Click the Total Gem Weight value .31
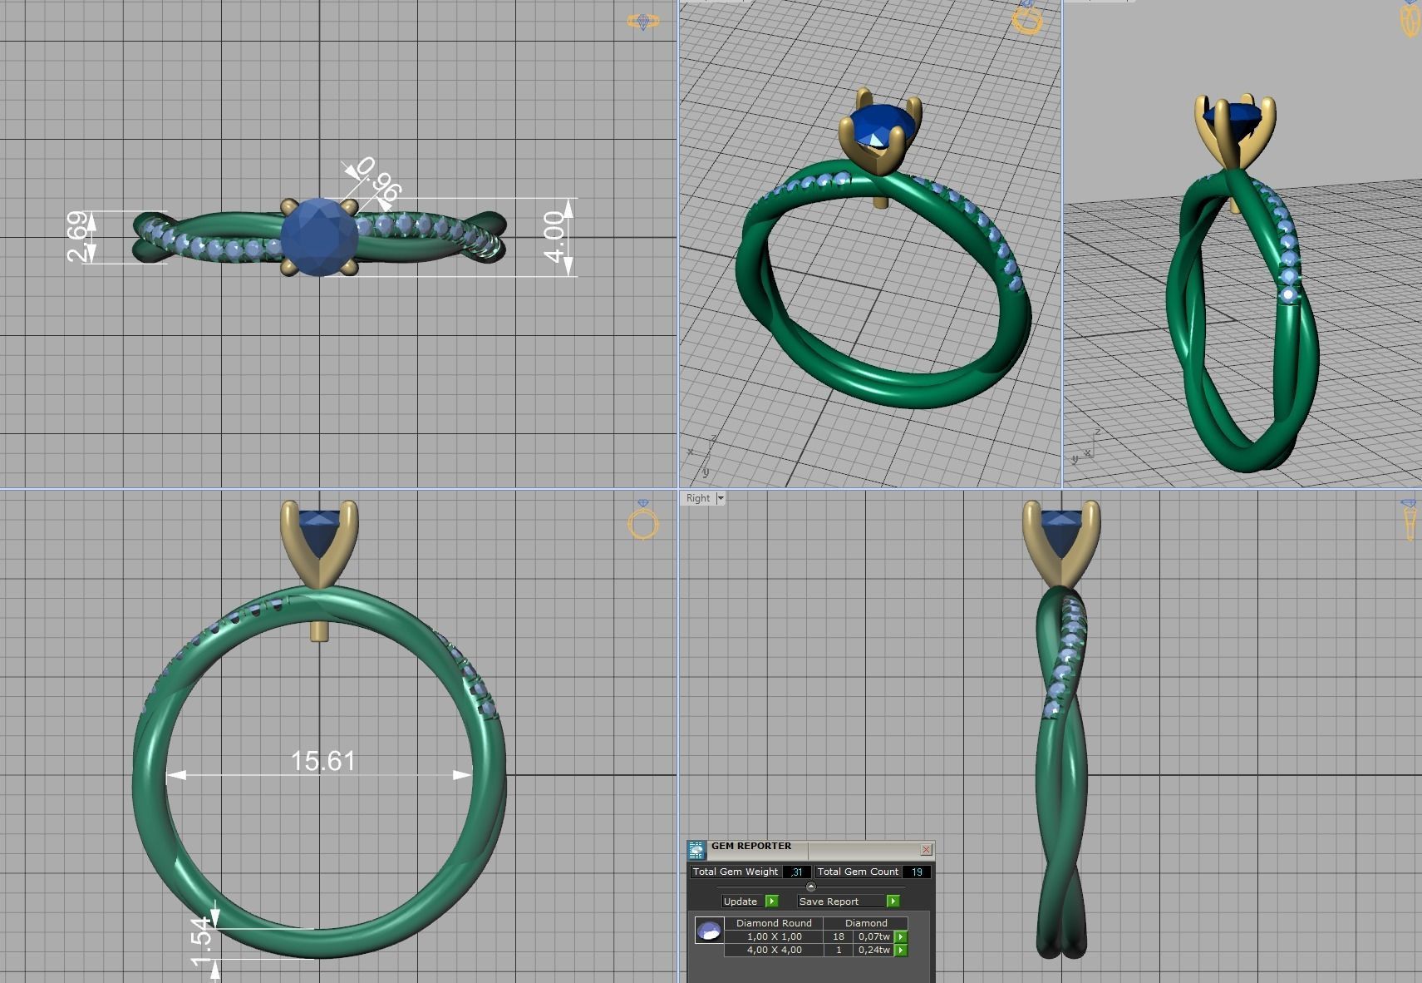Viewport: 1422px width, 983px height. pos(797,872)
